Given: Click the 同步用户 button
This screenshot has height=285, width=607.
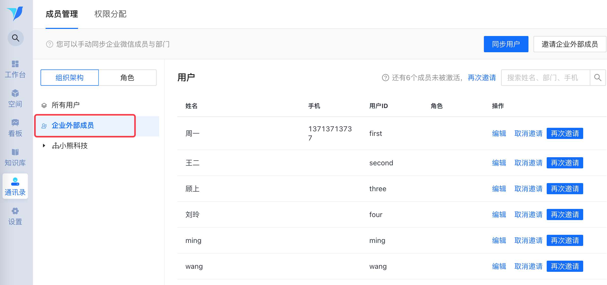Looking at the screenshot, I should [506, 44].
